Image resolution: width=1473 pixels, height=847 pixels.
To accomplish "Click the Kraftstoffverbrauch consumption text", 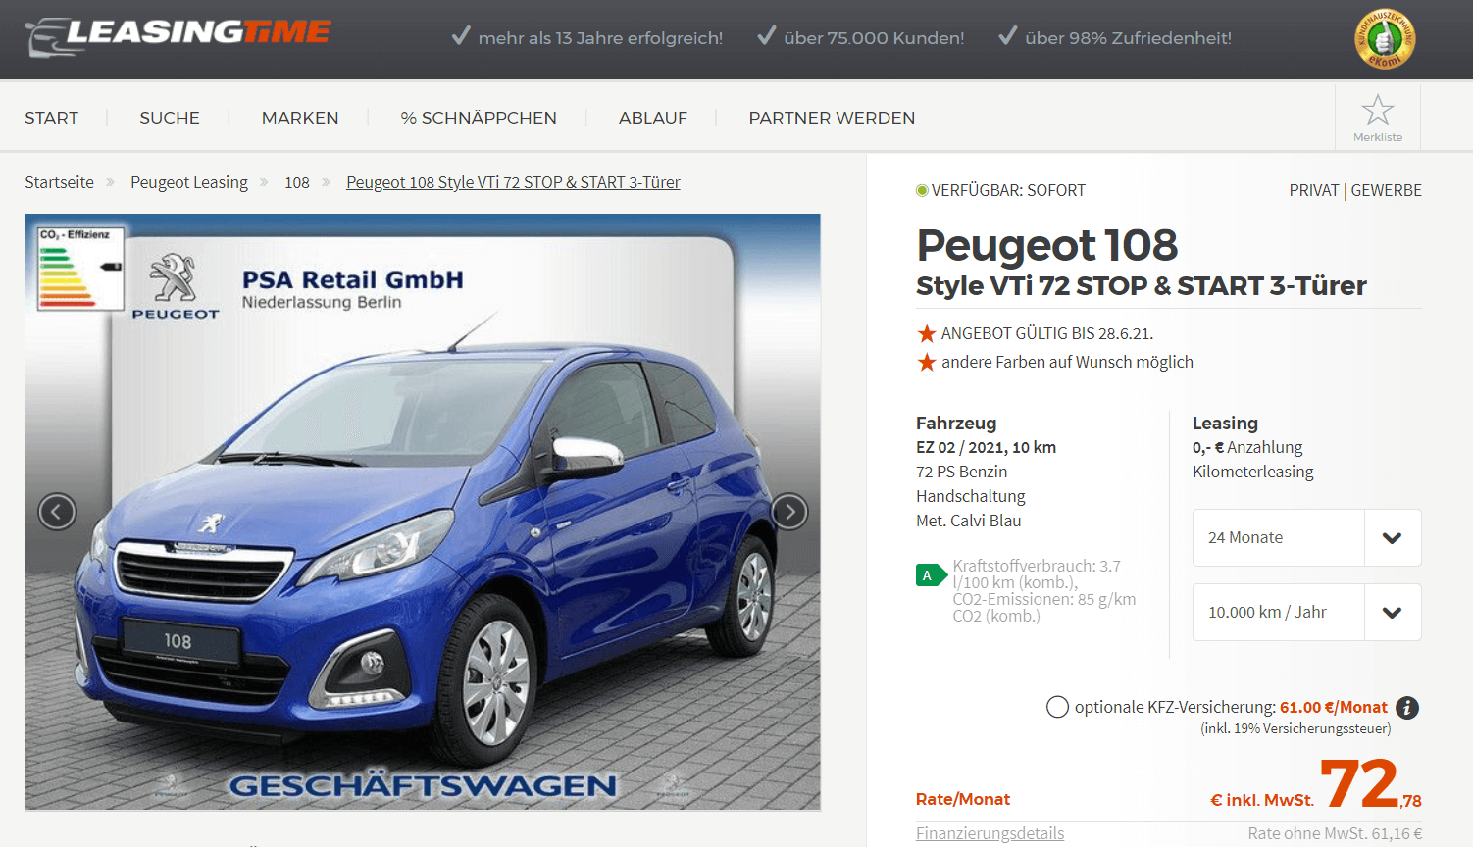I will point(1044,591).
